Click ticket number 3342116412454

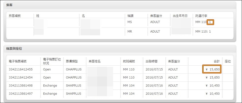coord(21,78)
